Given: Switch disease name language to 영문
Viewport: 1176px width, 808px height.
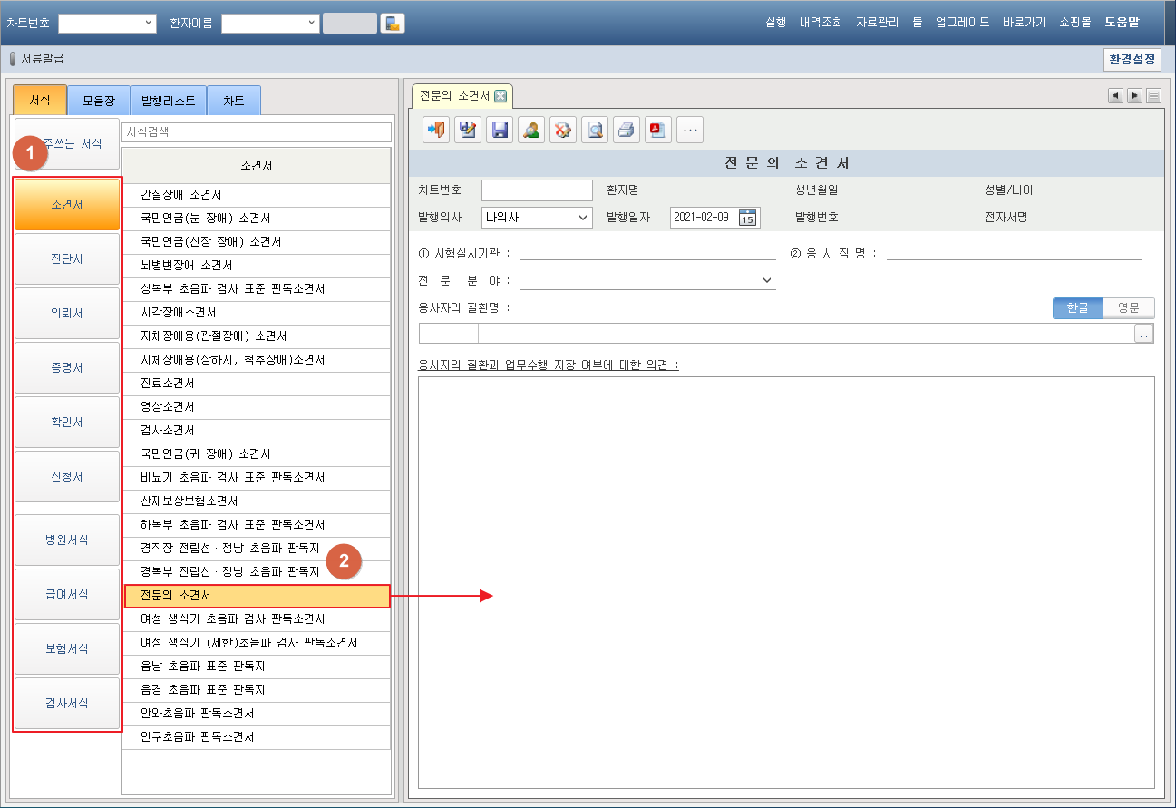Looking at the screenshot, I should point(1128,308).
